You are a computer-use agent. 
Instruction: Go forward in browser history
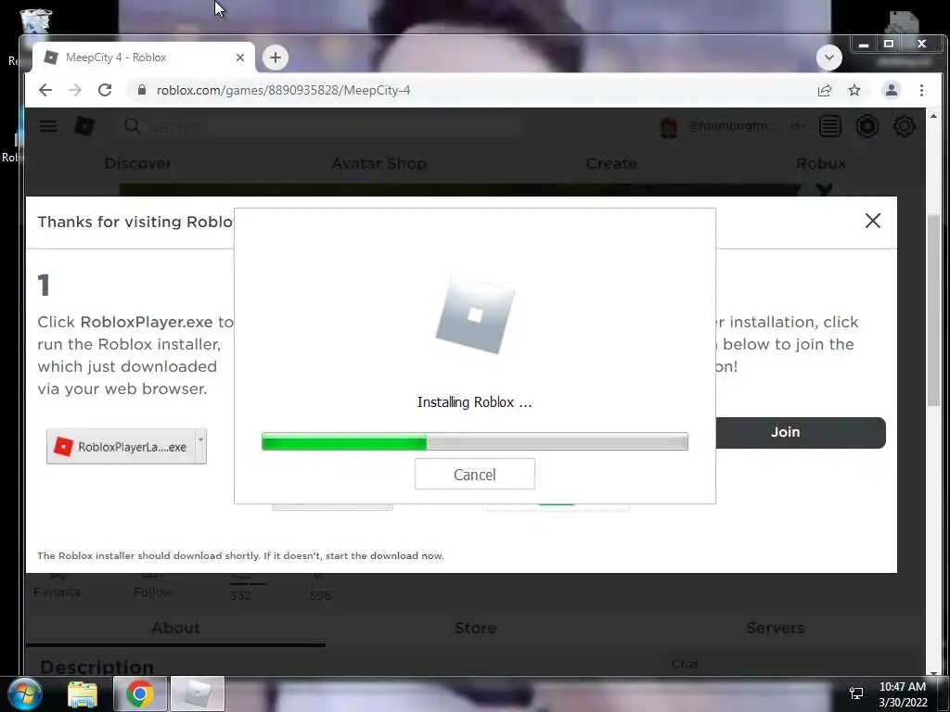tap(74, 90)
